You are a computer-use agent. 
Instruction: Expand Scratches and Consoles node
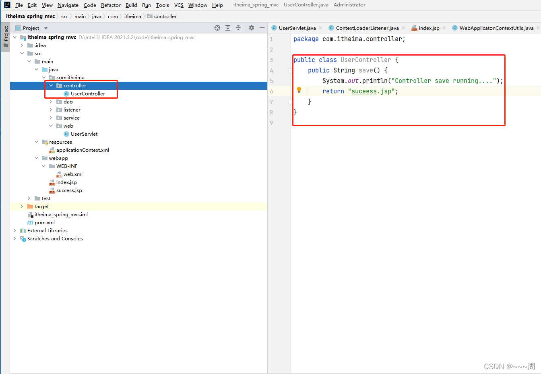15,239
